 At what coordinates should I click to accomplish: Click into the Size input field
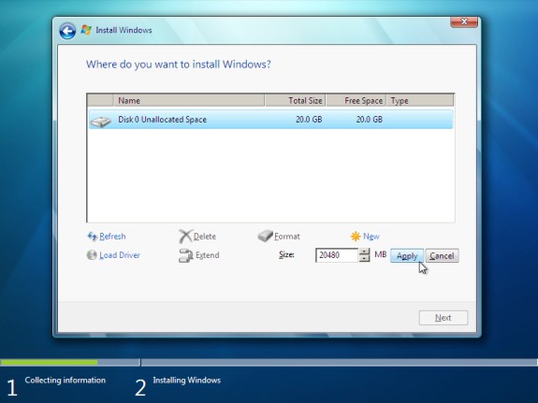coord(337,255)
